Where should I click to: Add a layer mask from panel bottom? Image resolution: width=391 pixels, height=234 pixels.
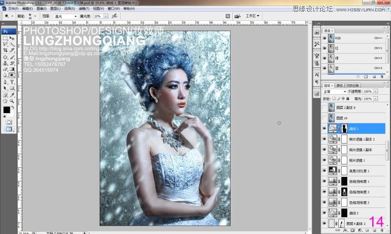(x=352, y=231)
